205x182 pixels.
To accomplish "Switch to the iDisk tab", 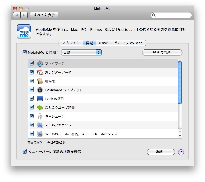I will 103,43.
